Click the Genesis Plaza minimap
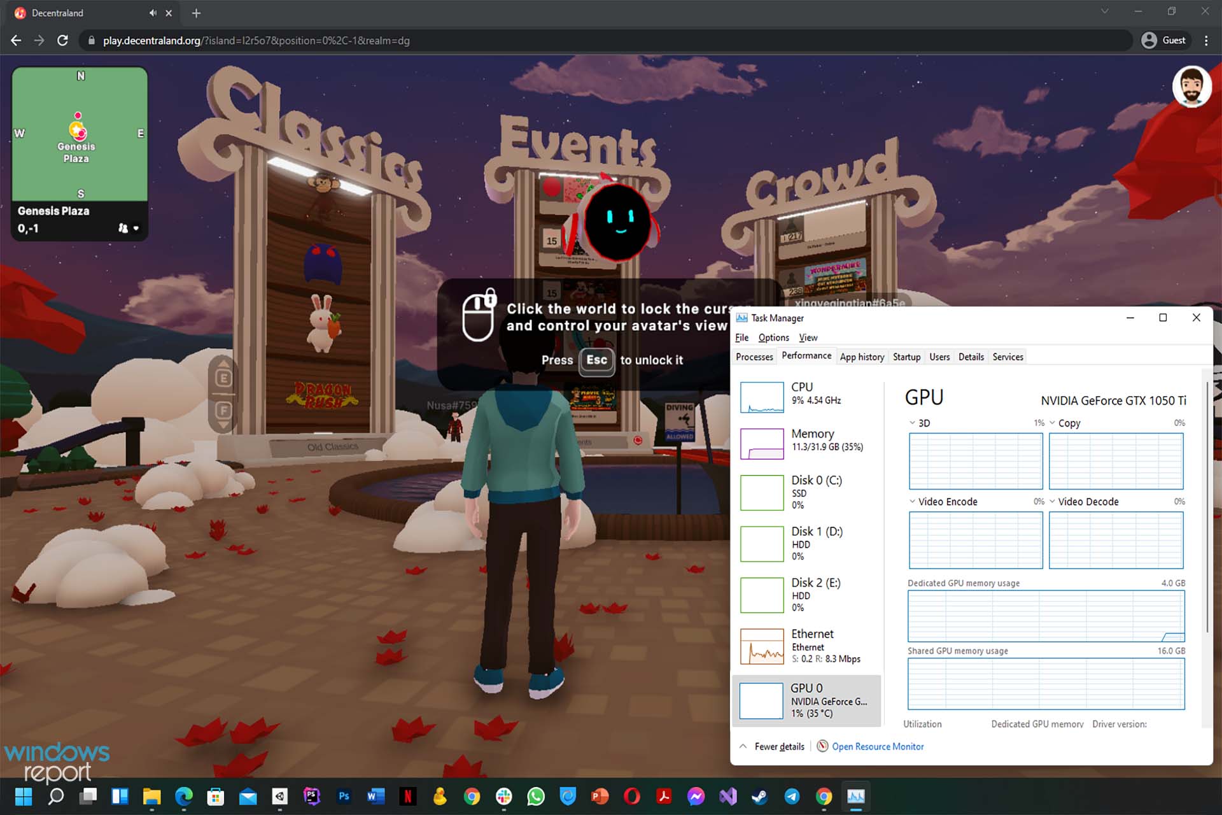 point(80,134)
